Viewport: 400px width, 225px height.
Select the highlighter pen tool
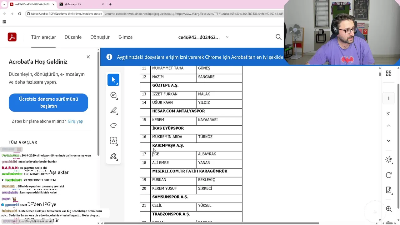coord(113,110)
